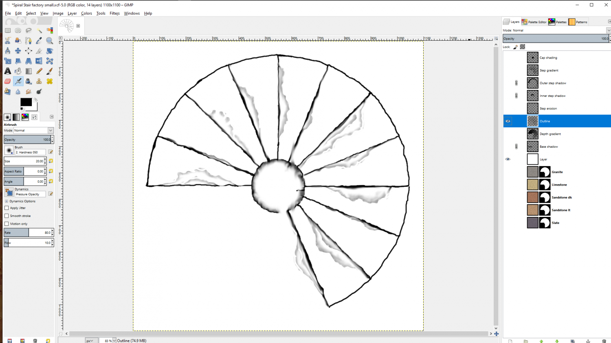Switch to Patterns tab

point(578,22)
